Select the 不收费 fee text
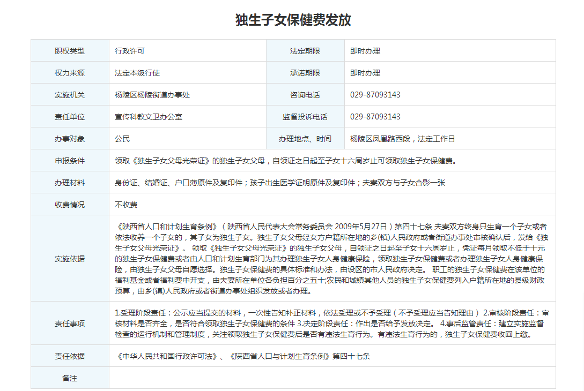The width and height of the screenshot is (584, 391). point(126,205)
